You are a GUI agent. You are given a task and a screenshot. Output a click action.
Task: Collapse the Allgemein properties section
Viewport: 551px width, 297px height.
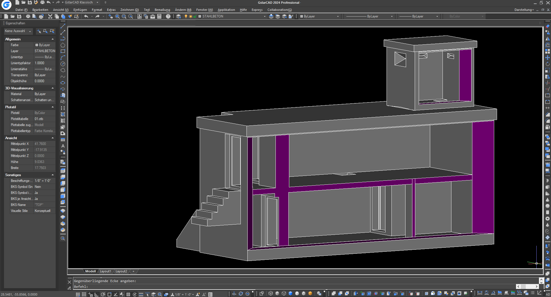tap(53, 39)
